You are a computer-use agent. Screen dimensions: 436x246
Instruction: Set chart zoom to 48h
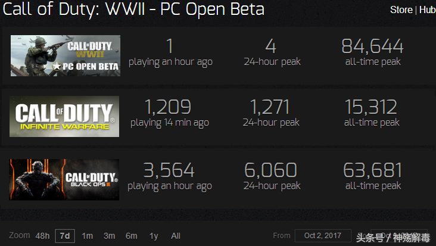tap(42, 236)
